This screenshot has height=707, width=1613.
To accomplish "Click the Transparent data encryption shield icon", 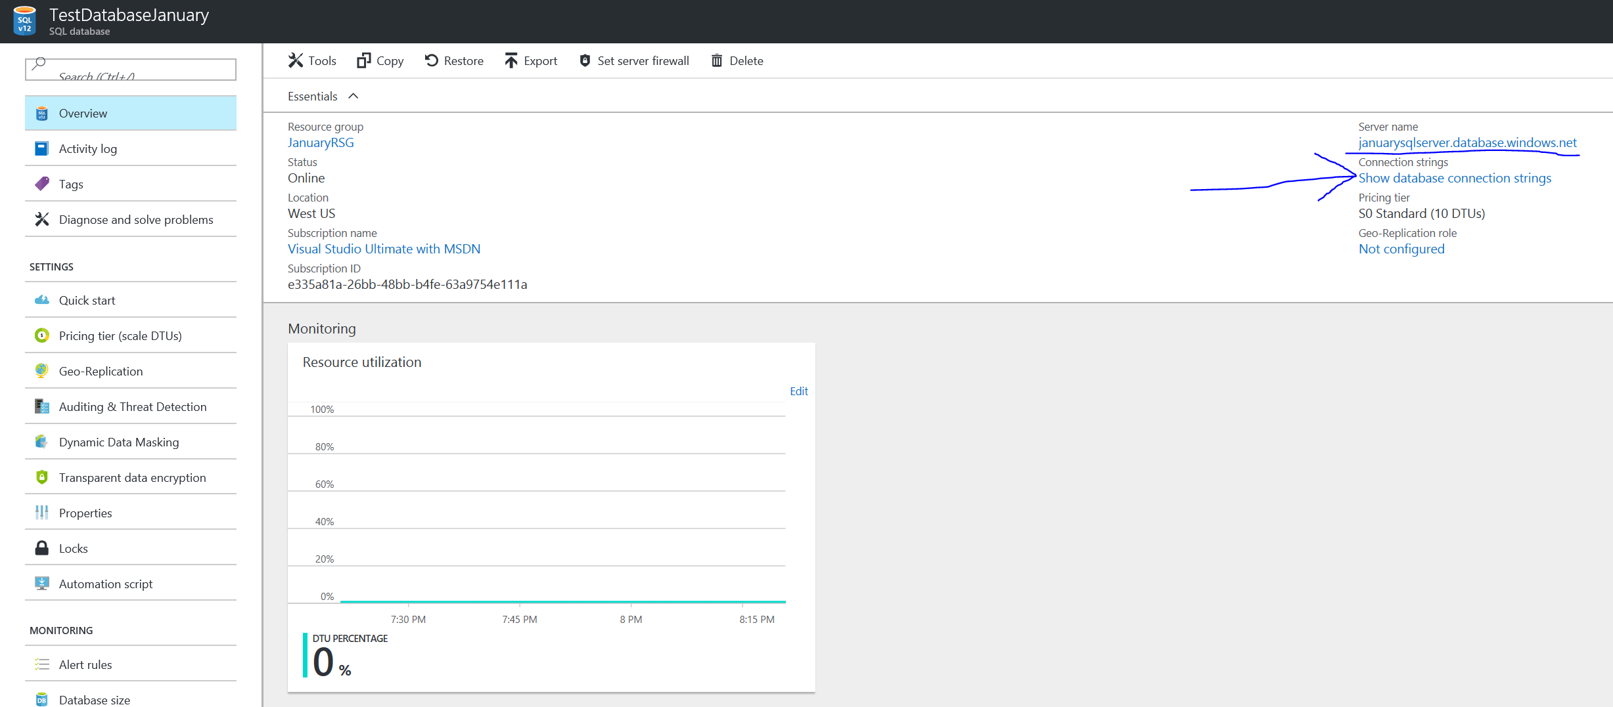I will pyautogui.click(x=42, y=477).
